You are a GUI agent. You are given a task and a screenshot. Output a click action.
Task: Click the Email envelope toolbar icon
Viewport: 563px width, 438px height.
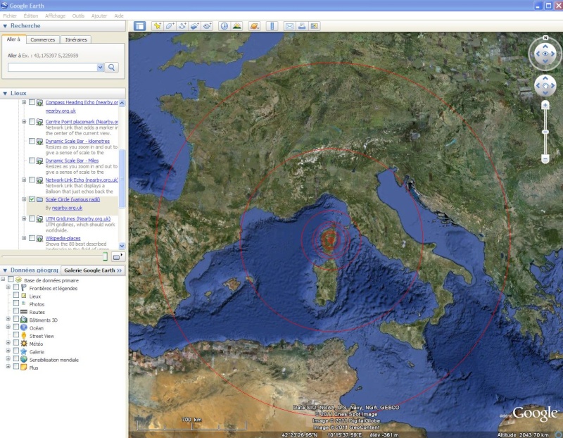[289, 26]
